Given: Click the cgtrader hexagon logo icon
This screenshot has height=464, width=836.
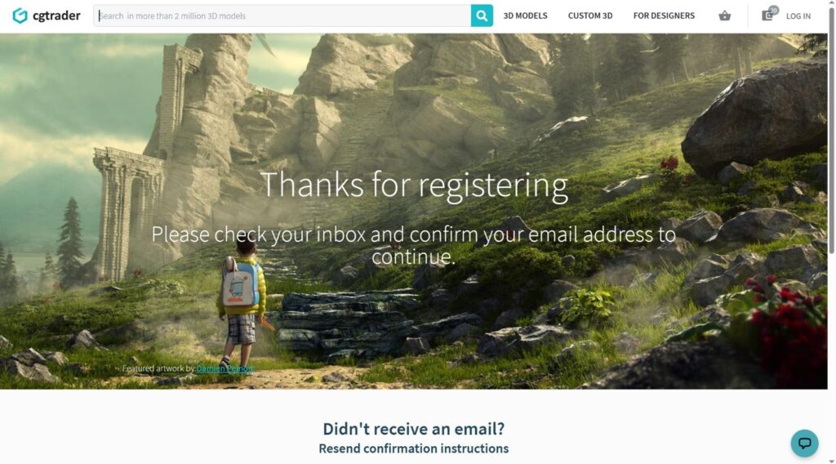Looking at the screenshot, I should point(20,16).
